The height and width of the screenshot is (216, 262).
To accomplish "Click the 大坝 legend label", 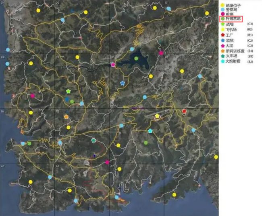I will click(x=230, y=46).
